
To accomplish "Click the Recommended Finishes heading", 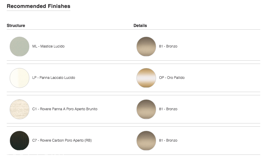I will 38,6.
